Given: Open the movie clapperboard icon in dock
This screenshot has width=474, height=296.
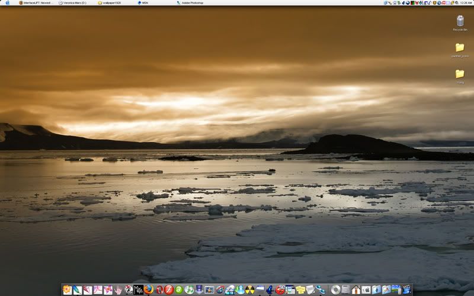Looking at the screenshot, I should (x=406, y=289).
